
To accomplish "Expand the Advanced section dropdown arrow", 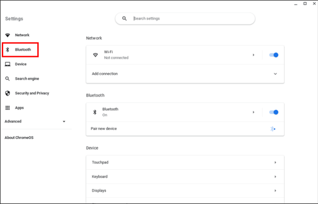I will [64, 122].
